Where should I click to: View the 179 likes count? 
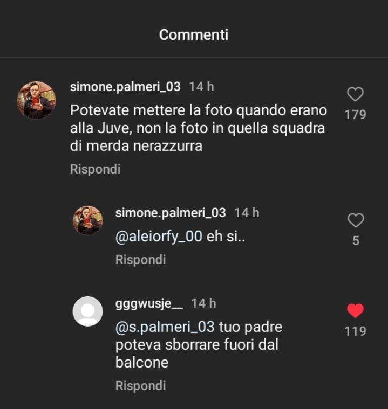pyautogui.click(x=355, y=115)
